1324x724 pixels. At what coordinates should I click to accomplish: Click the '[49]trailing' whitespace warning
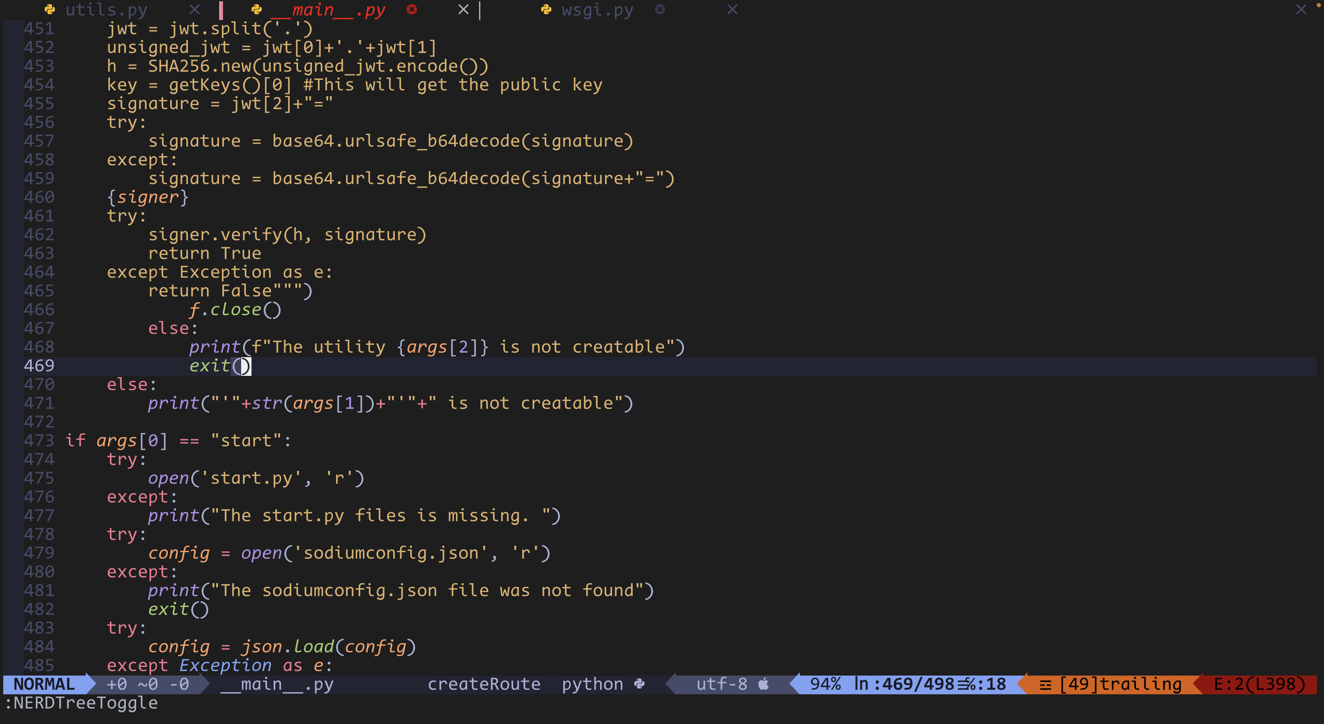(x=1120, y=684)
